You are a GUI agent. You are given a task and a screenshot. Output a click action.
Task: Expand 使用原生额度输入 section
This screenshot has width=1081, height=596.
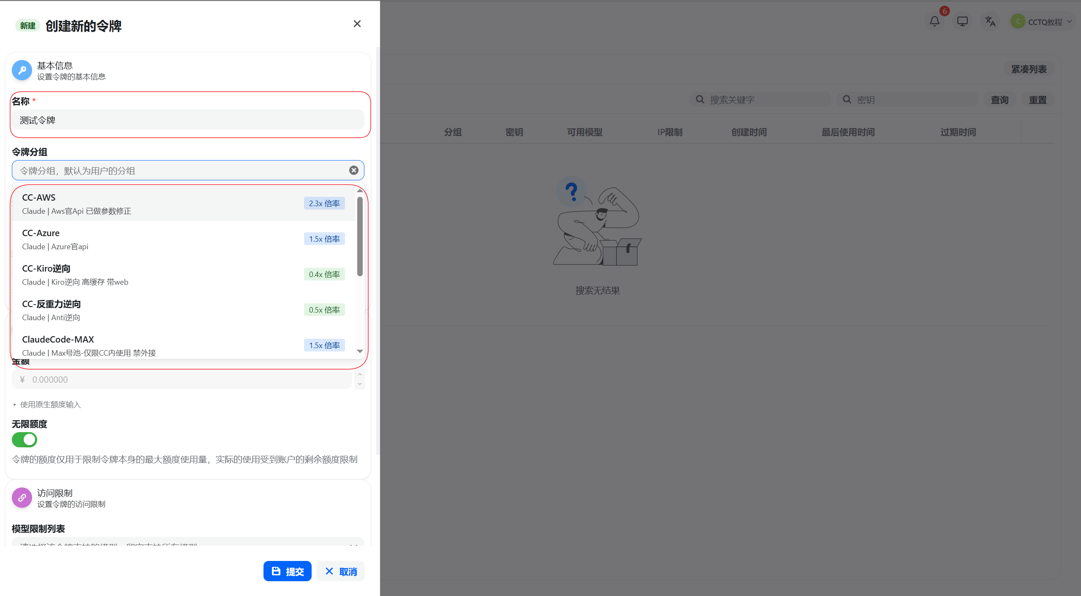coord(50,405)
